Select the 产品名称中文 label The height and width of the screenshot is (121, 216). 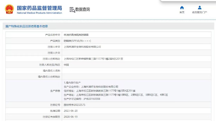(x=53, y=35)
